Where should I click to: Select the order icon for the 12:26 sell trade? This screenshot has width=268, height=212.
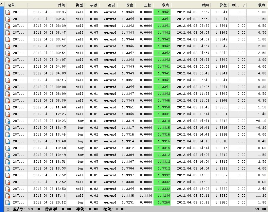click(8, 114)
